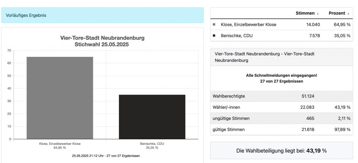The height and width of the screenshot is (163, 358).
Task: Click the Wahlberechtigte row
Action: point(281,96)
